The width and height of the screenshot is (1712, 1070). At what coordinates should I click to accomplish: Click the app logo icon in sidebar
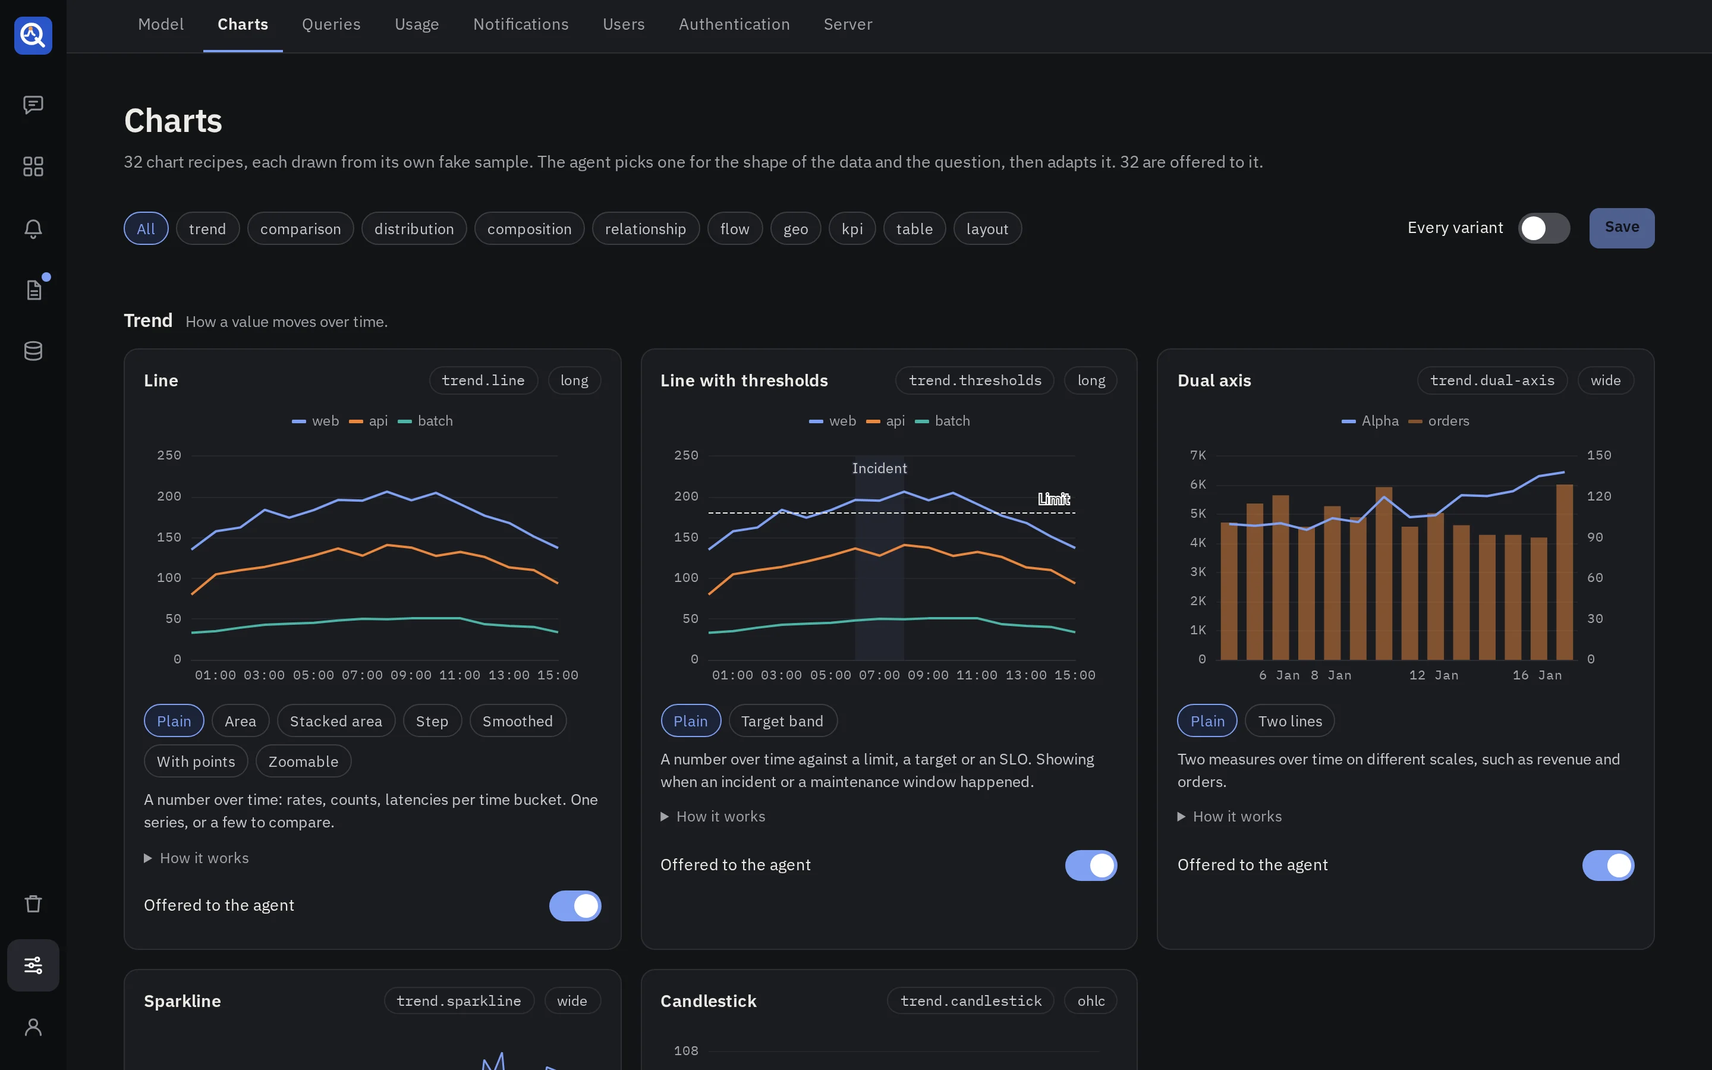coord(33,36)
